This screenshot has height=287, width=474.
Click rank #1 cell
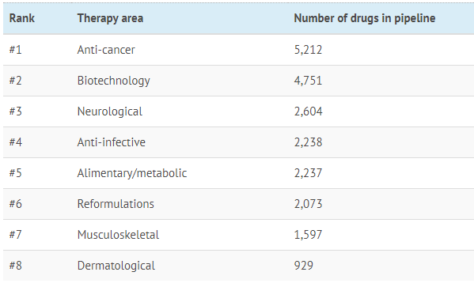click(x=15, y=50)
